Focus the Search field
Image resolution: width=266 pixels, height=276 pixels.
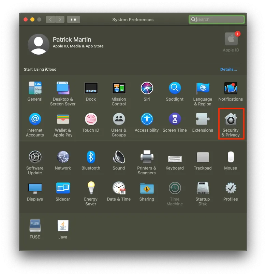pyautogui.click(x=217, y=19)
